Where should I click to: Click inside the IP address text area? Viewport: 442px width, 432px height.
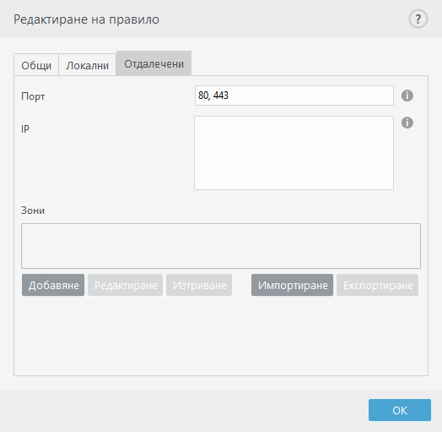coord(294,153)
